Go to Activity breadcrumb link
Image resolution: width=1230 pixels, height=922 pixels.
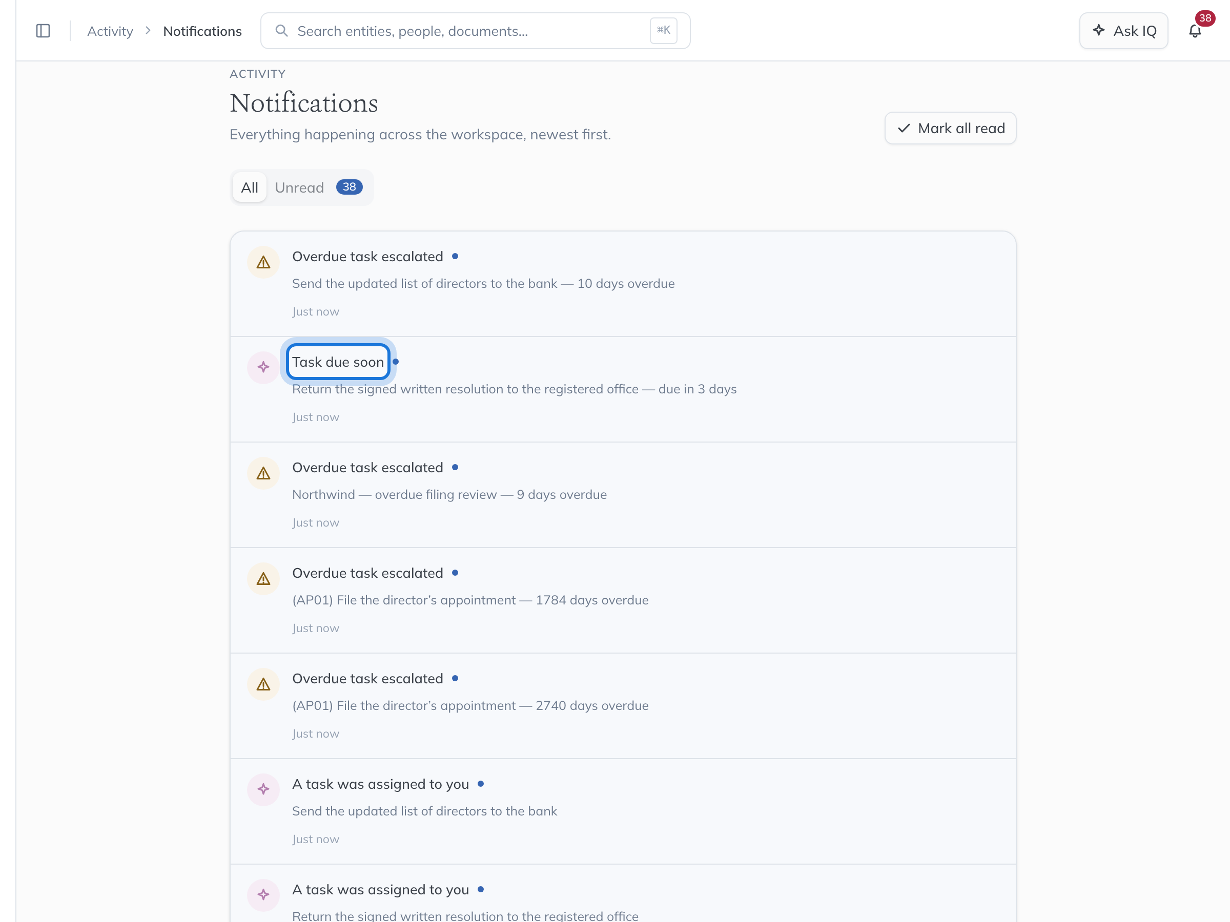coord(110,31)
